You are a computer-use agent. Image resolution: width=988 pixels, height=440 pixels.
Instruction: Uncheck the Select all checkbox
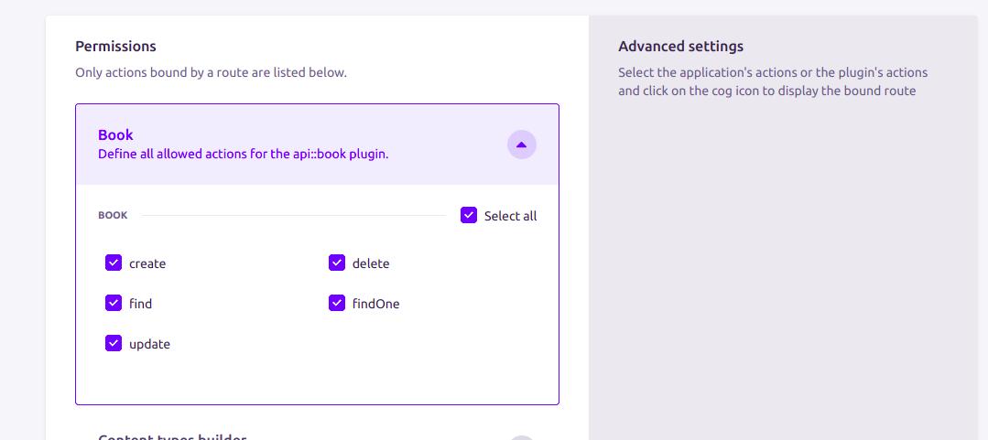[x=469, y=216]
